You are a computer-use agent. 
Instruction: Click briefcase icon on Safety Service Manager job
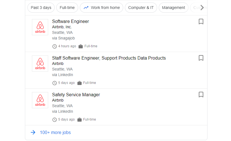(80, 120)
